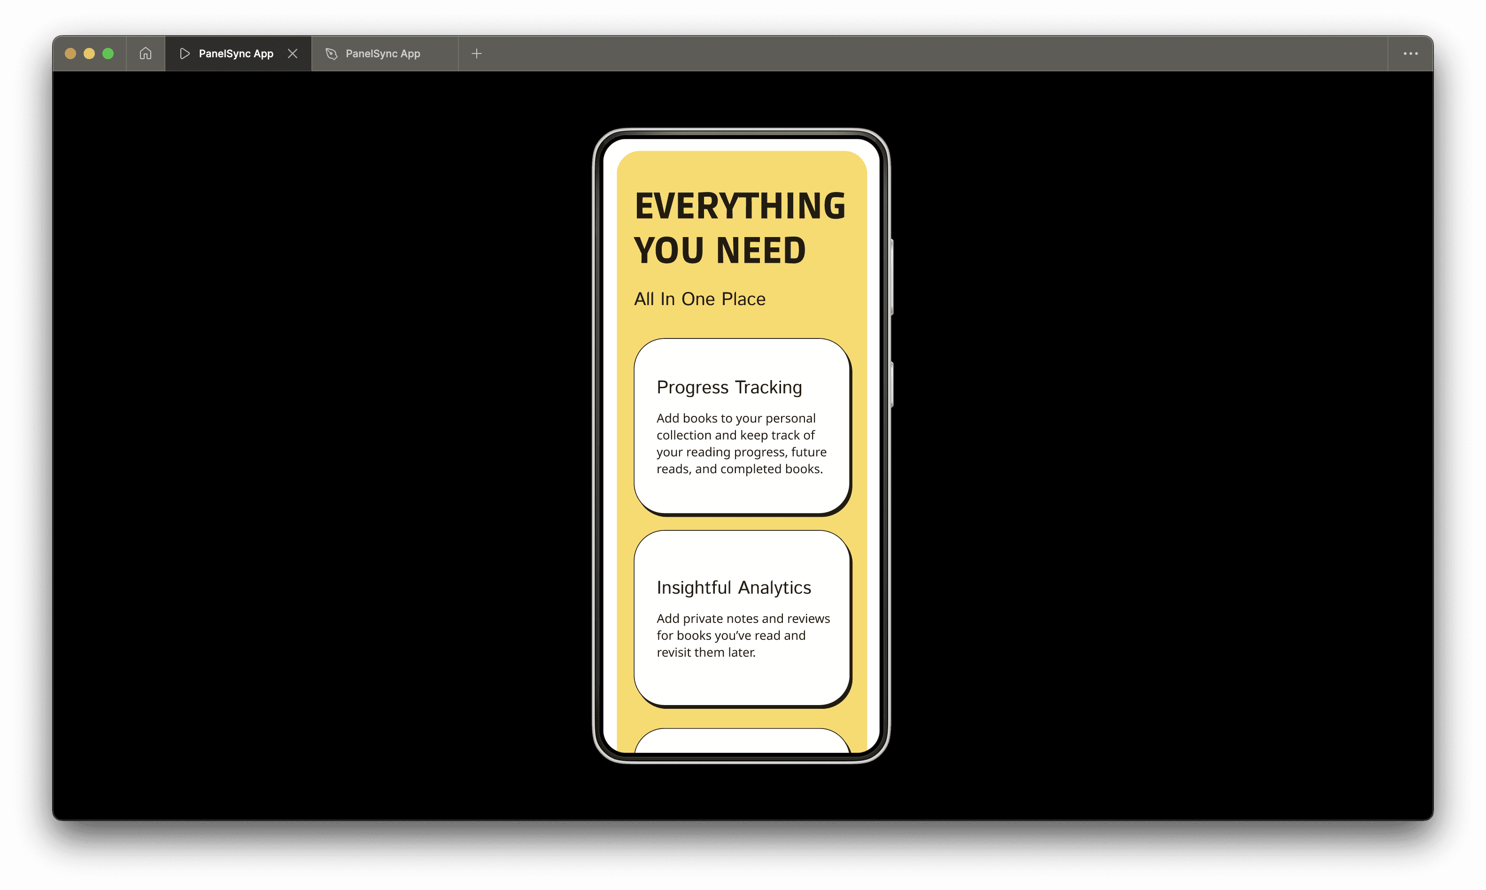The image size is (1486, 890).
Task: Select the PanelSync App tab with play icon
Action: click(x=236, y=54)
